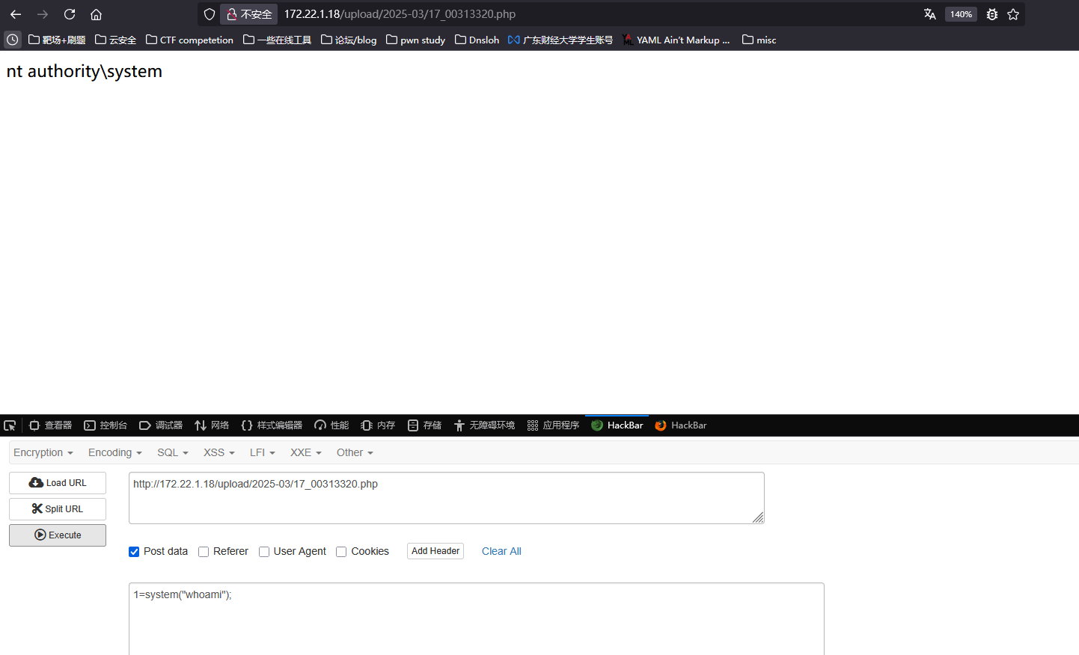Image resolution: width=1079 pixels, height=655 pixels.
Task: Expand the LFI menu in HackBar
Action: [x=263, y=452]
